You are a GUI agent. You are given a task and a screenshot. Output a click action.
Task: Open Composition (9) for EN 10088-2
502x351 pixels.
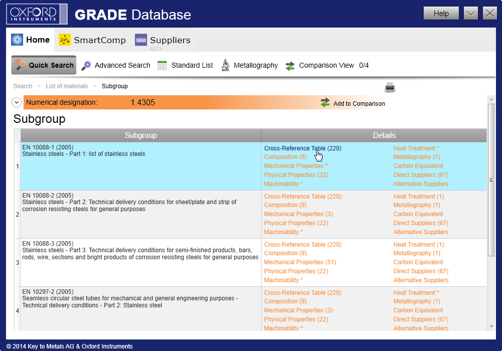point(285,205)
